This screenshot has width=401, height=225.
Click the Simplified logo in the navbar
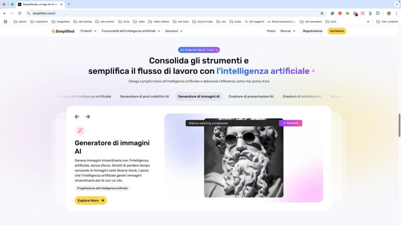point(63,31)
